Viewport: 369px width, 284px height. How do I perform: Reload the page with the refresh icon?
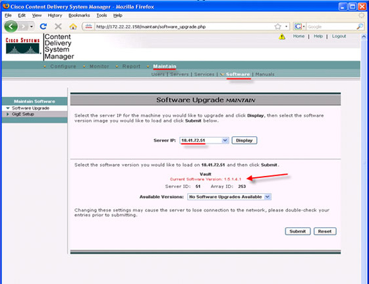coord(43,26)
